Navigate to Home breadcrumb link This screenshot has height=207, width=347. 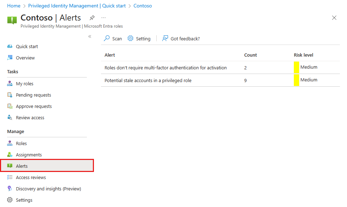[14, 6]
